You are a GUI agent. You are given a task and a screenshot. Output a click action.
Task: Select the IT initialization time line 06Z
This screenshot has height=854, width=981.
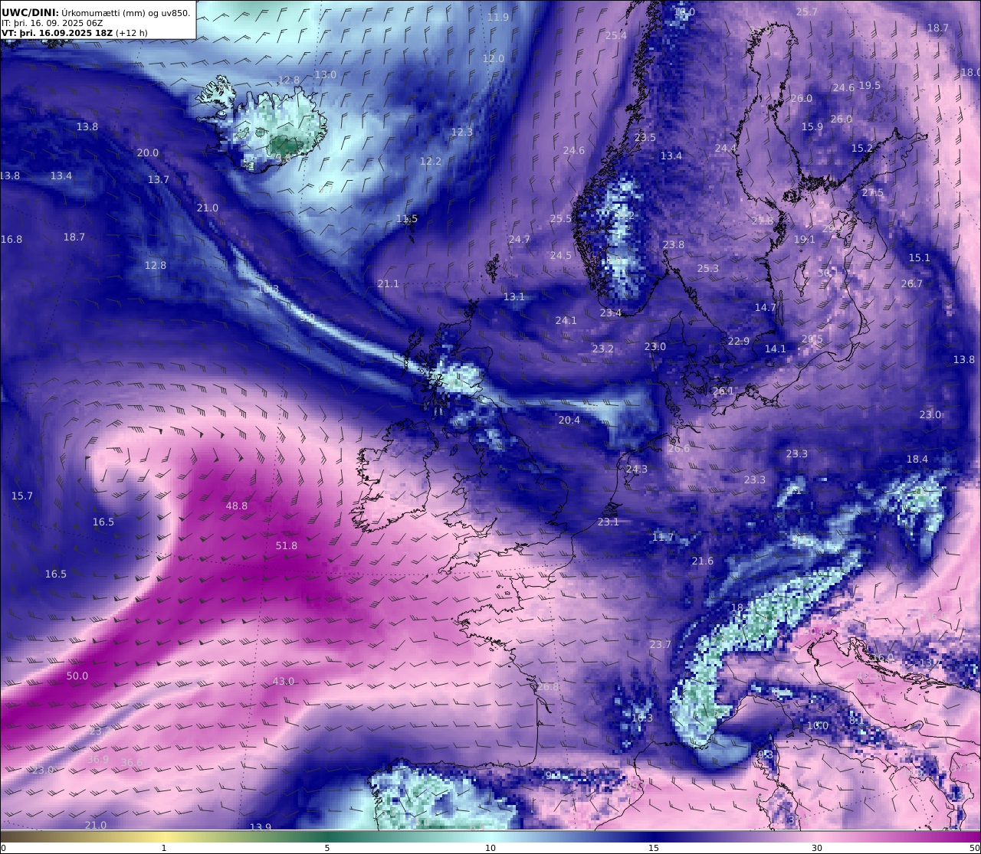pyautogui.click(x=52, y=23)
